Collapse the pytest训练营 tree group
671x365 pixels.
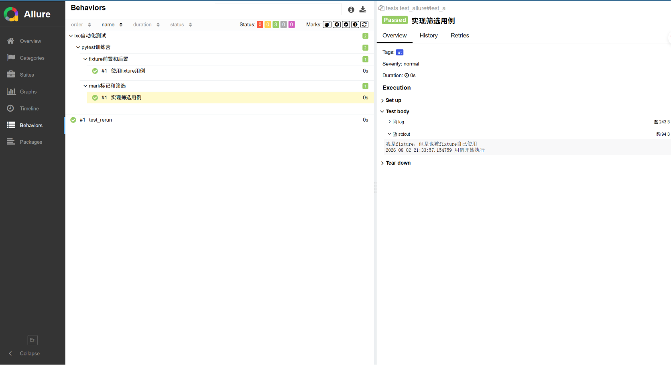[x=78, y=47]
